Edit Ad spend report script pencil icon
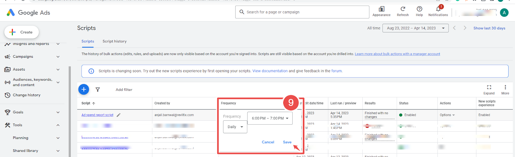The height and width of the screenshot is (157, 515). [118, 115]
